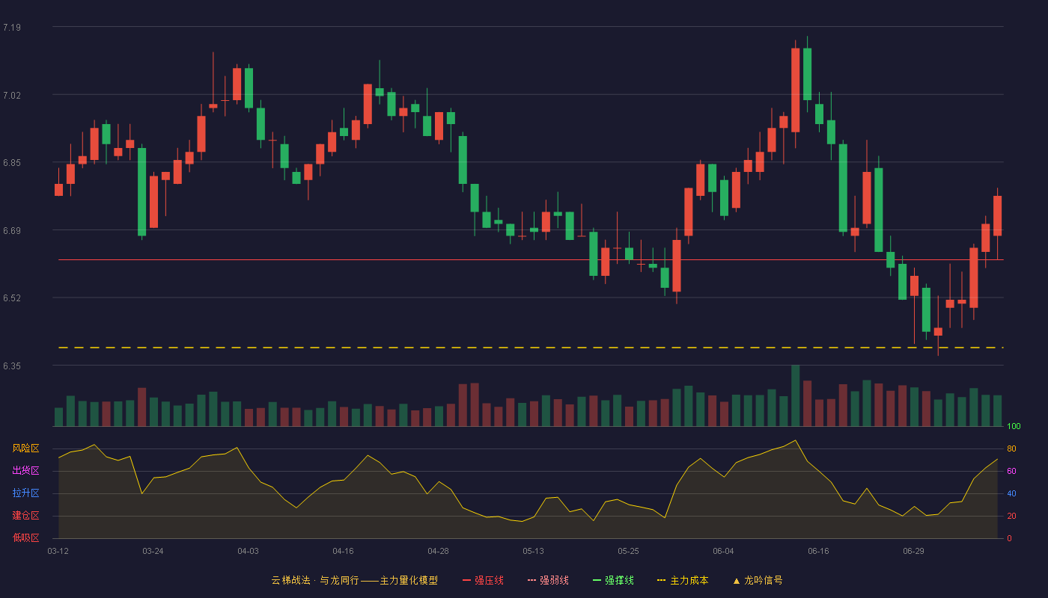1048x598 pixels.
Task: Click the 05-25 date axis label
Action: 628,551
